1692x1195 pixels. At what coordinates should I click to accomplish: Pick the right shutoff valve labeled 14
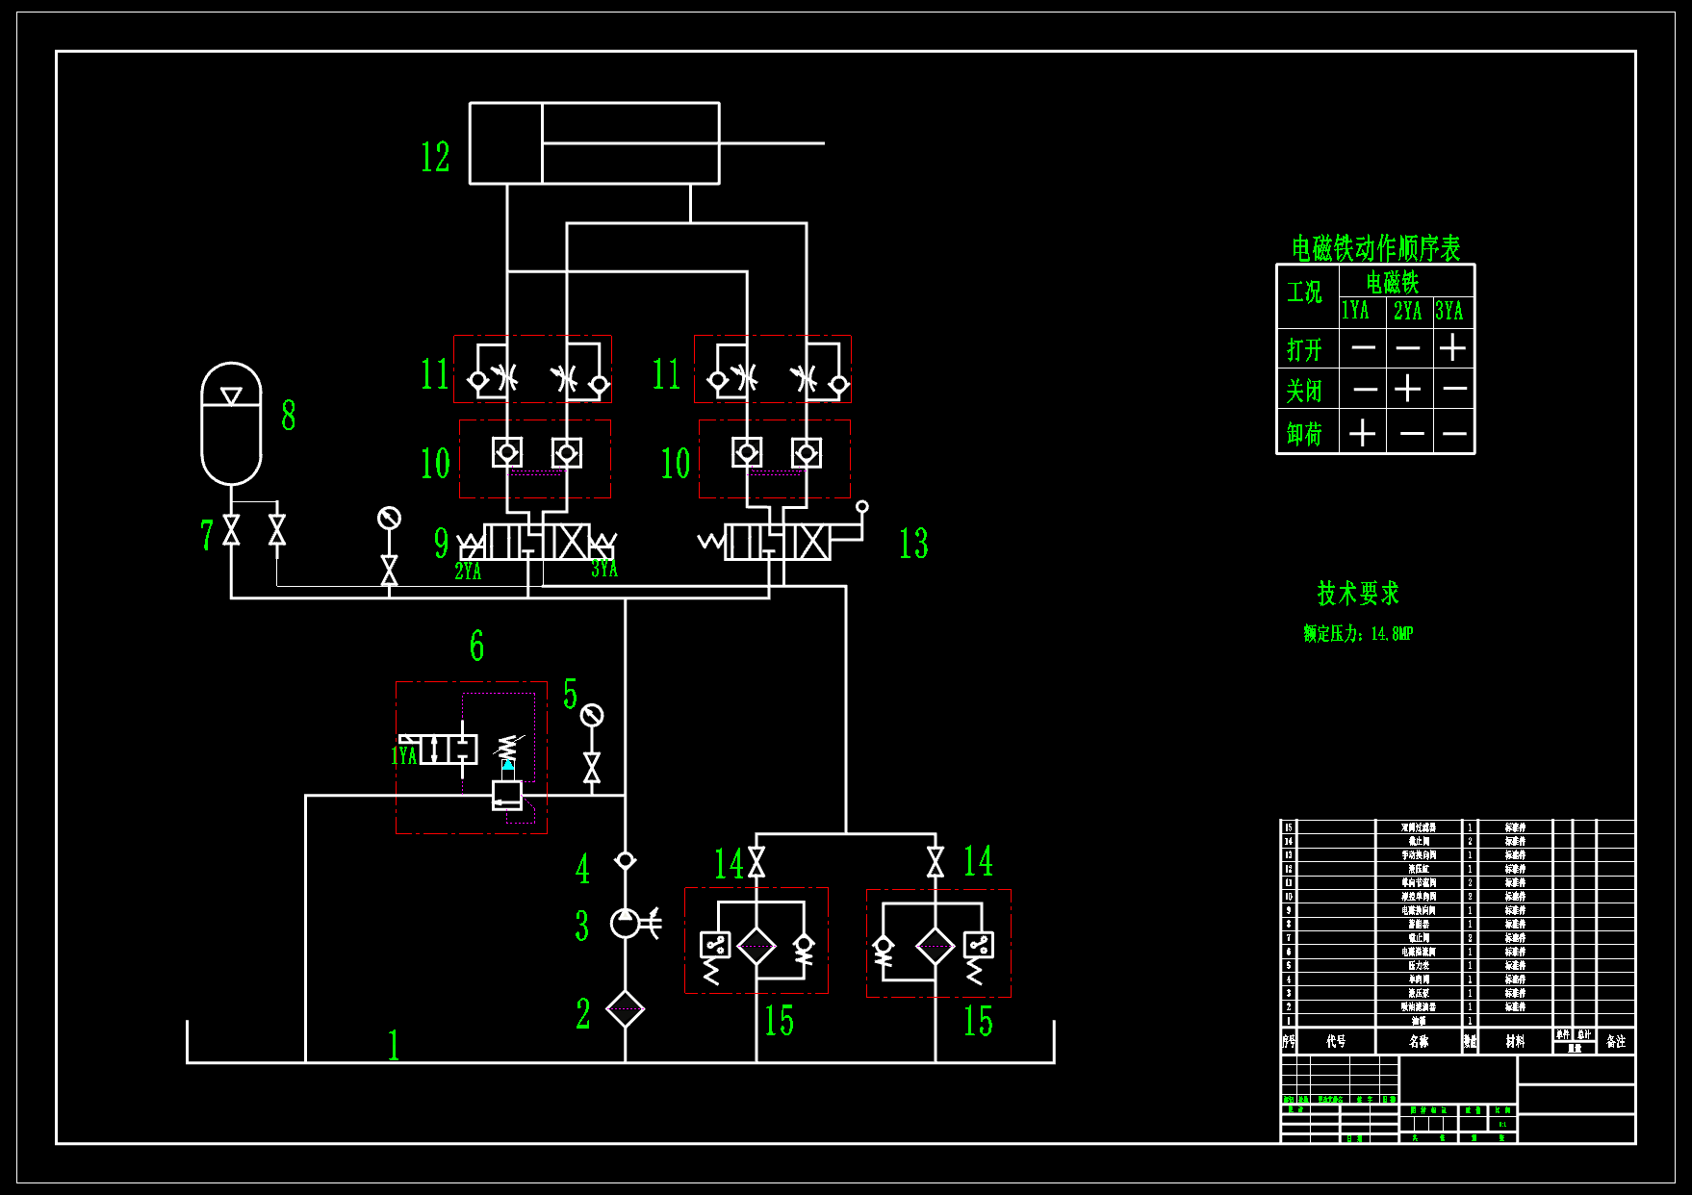click(x=936, y=861)
